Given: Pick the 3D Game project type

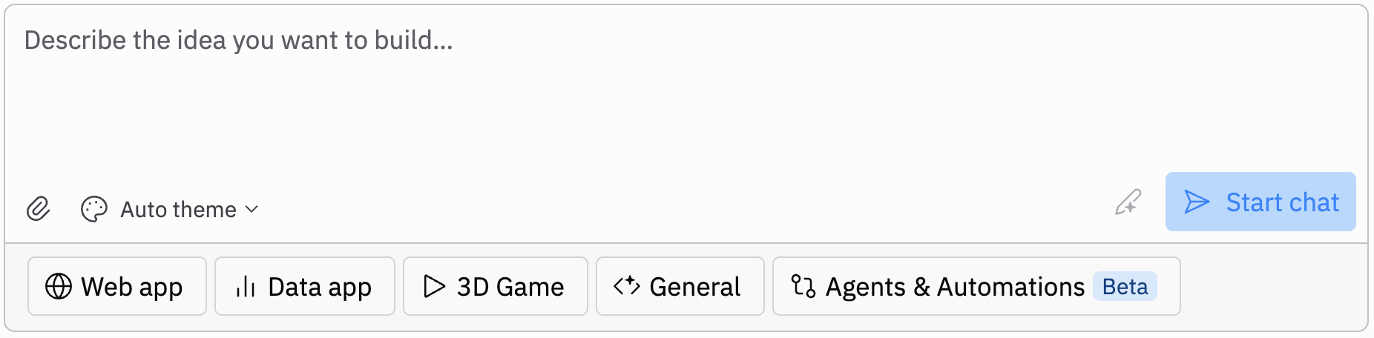Looking at the screenshot, I should pos(495,286).
